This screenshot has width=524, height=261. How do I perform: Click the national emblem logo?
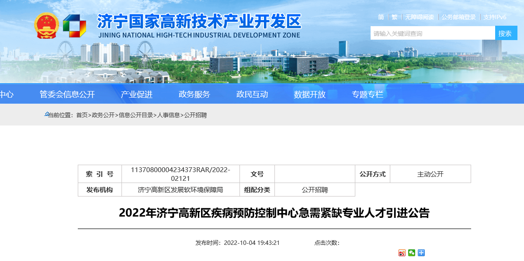click(46, 26)
